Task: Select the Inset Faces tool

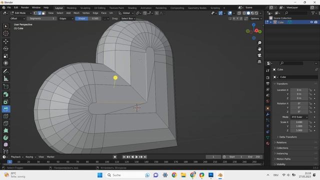Action: click(x=5, y=101)
